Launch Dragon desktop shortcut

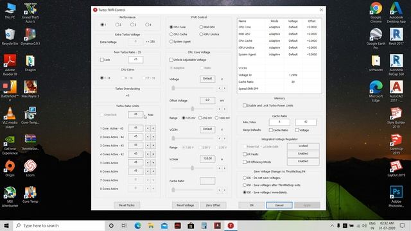click(x=30, y=63)
